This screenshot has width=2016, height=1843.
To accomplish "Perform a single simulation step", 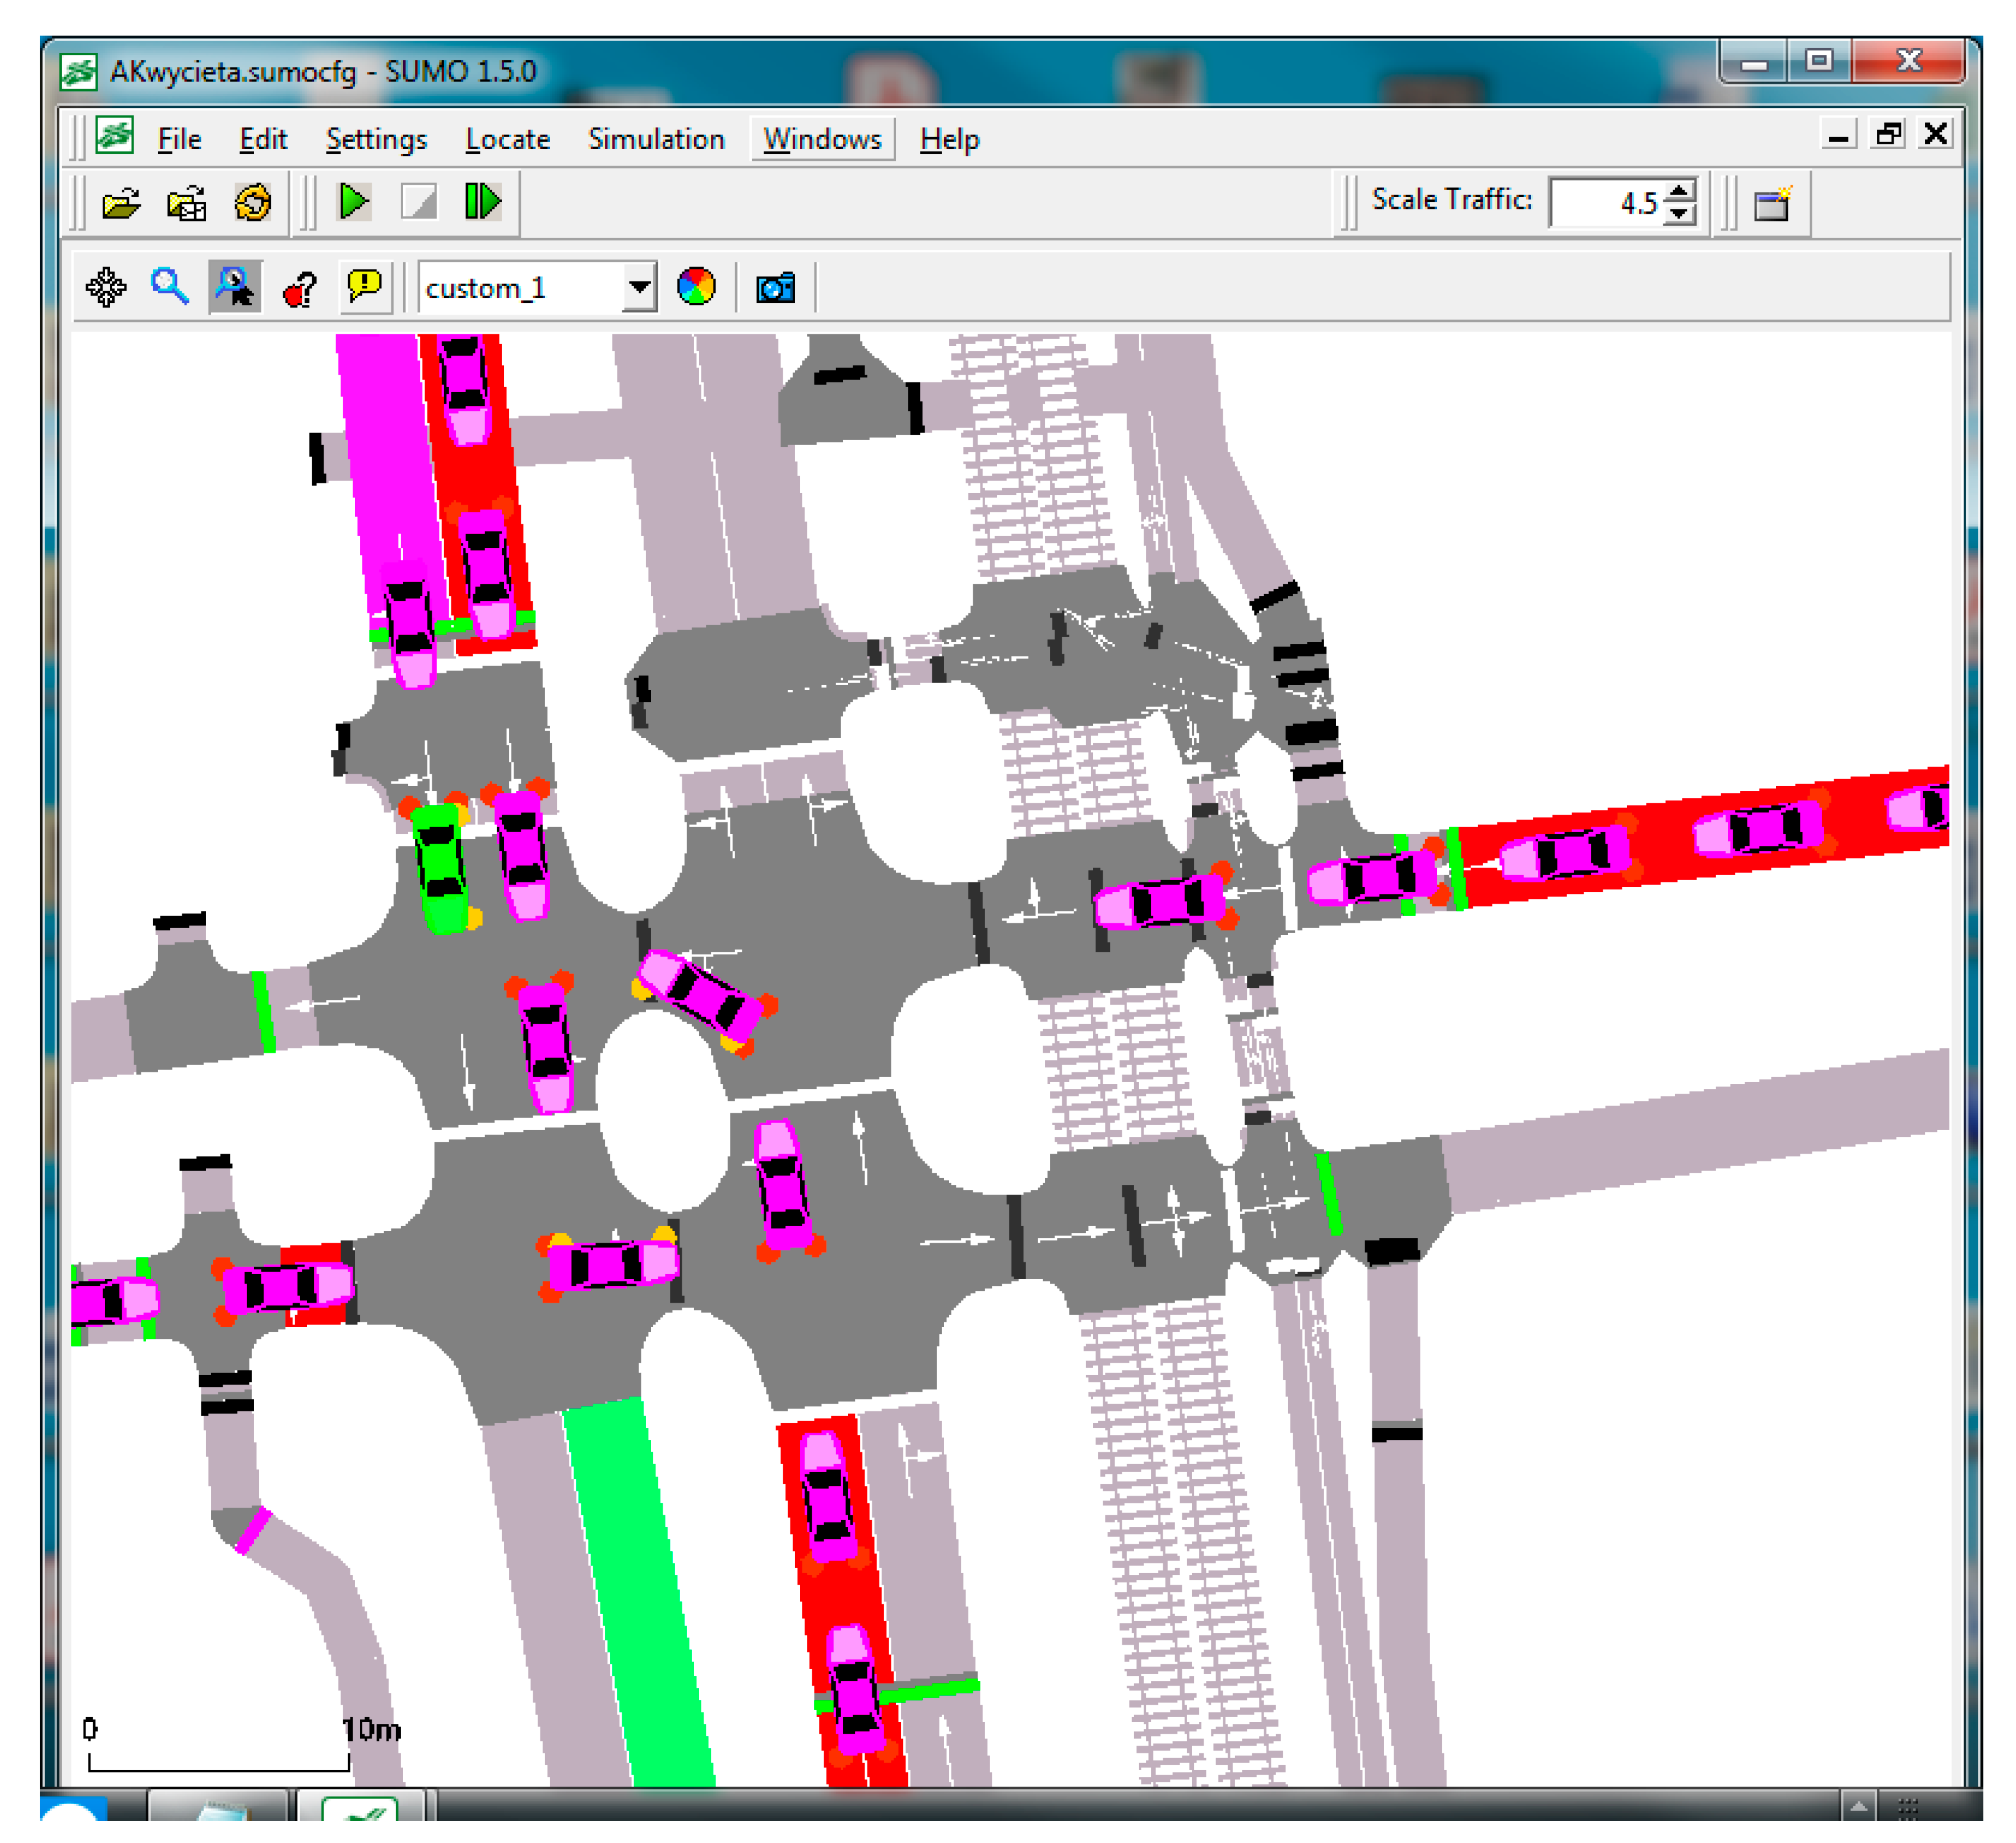I will (x=483, y=203).
